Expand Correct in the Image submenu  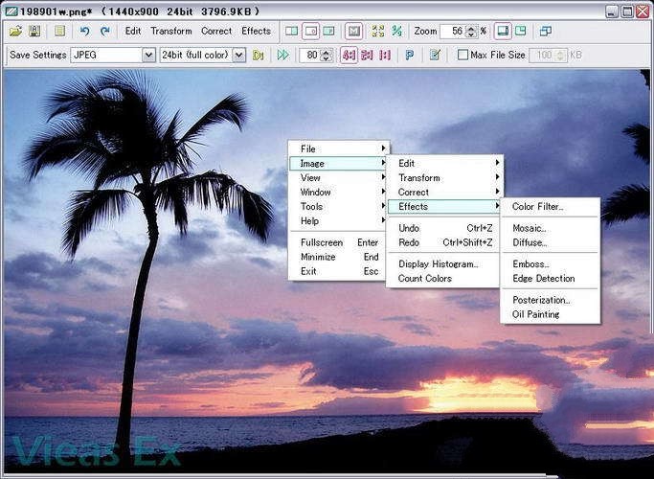444,192
